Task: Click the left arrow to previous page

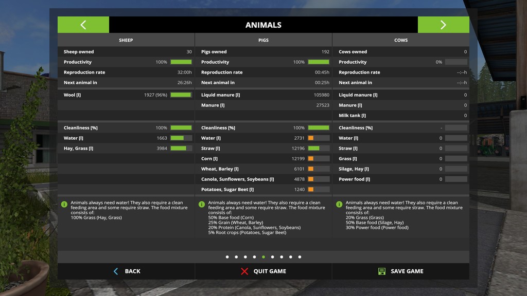Action: 83,25
